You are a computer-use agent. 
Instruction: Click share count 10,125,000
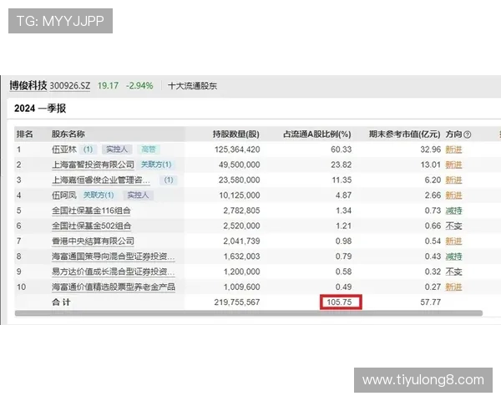240,195
